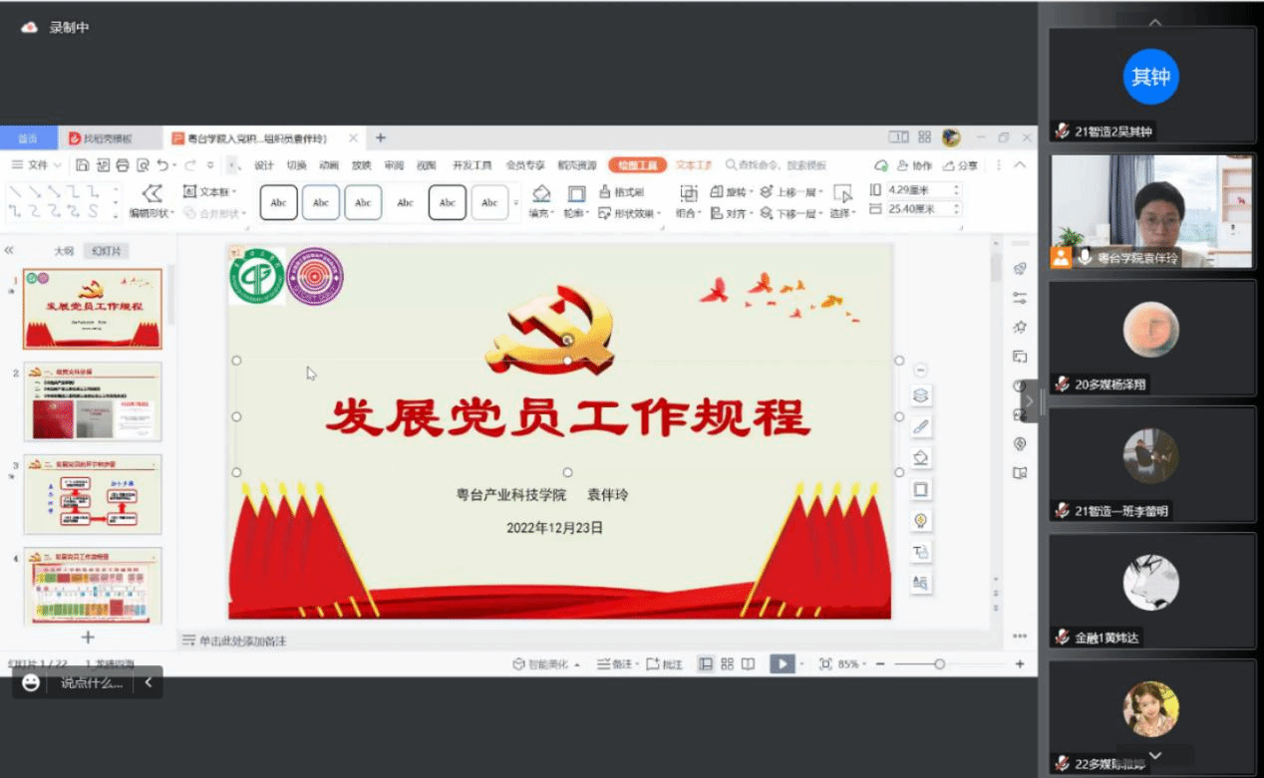Image resolution: width=1264 pixels, height=778 pixels.
Task: Click the lightbulb icon beside the slide
Action: point(921,520)
